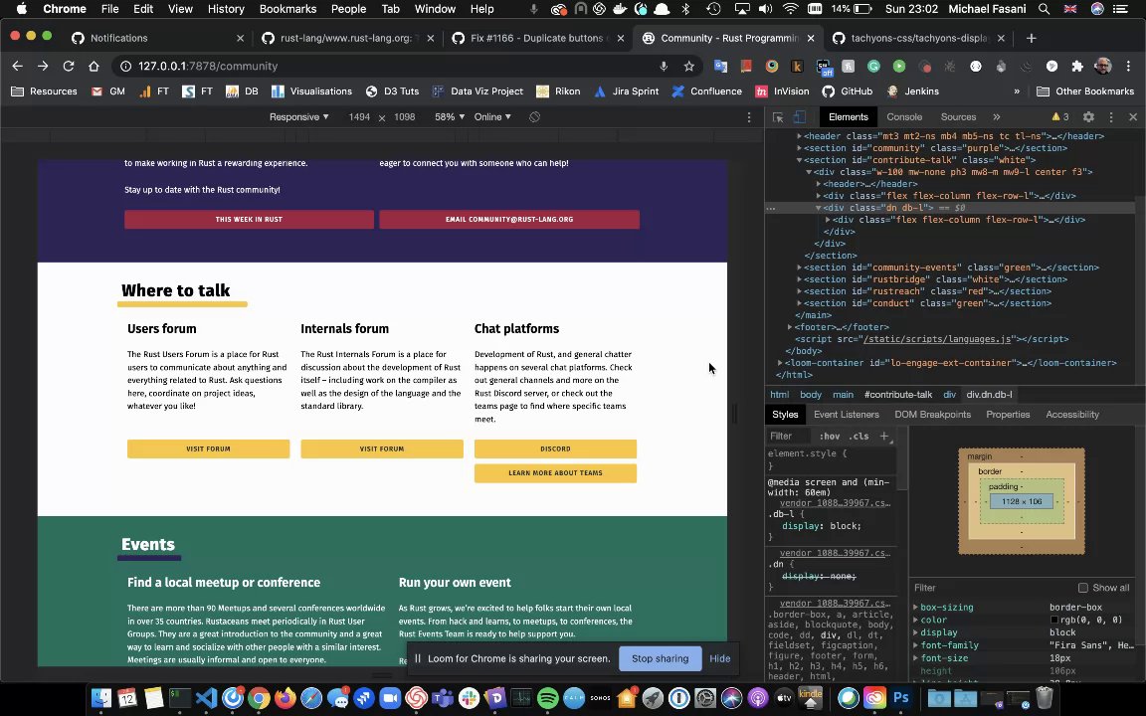
Task: Collapse the selected div class="dn db-l" node
Action: (818, 208)
